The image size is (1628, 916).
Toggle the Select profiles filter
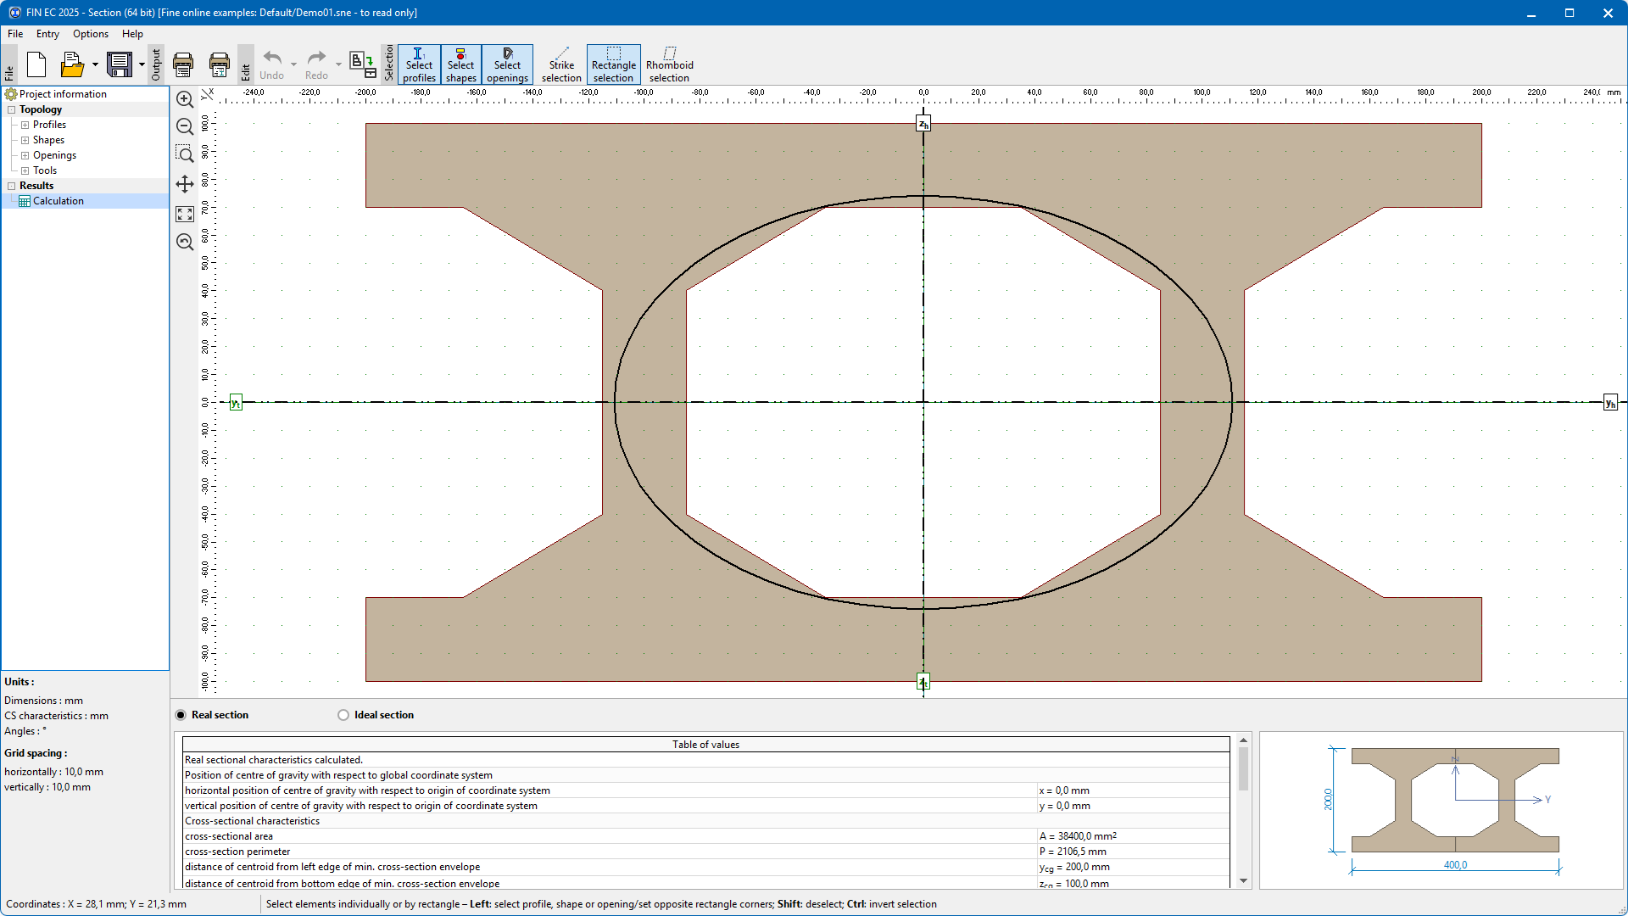click(x=419, y=64)
